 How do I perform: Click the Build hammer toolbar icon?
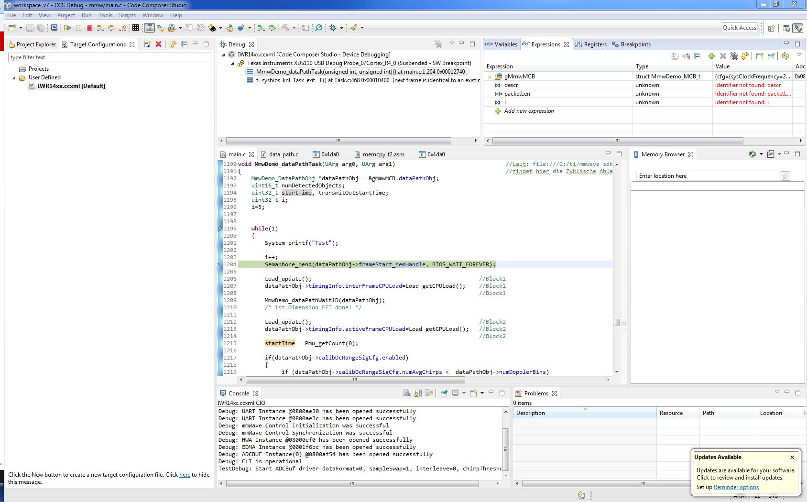pos(285,28)
